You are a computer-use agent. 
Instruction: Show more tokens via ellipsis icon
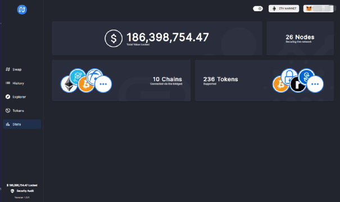[x=315, y=84]
